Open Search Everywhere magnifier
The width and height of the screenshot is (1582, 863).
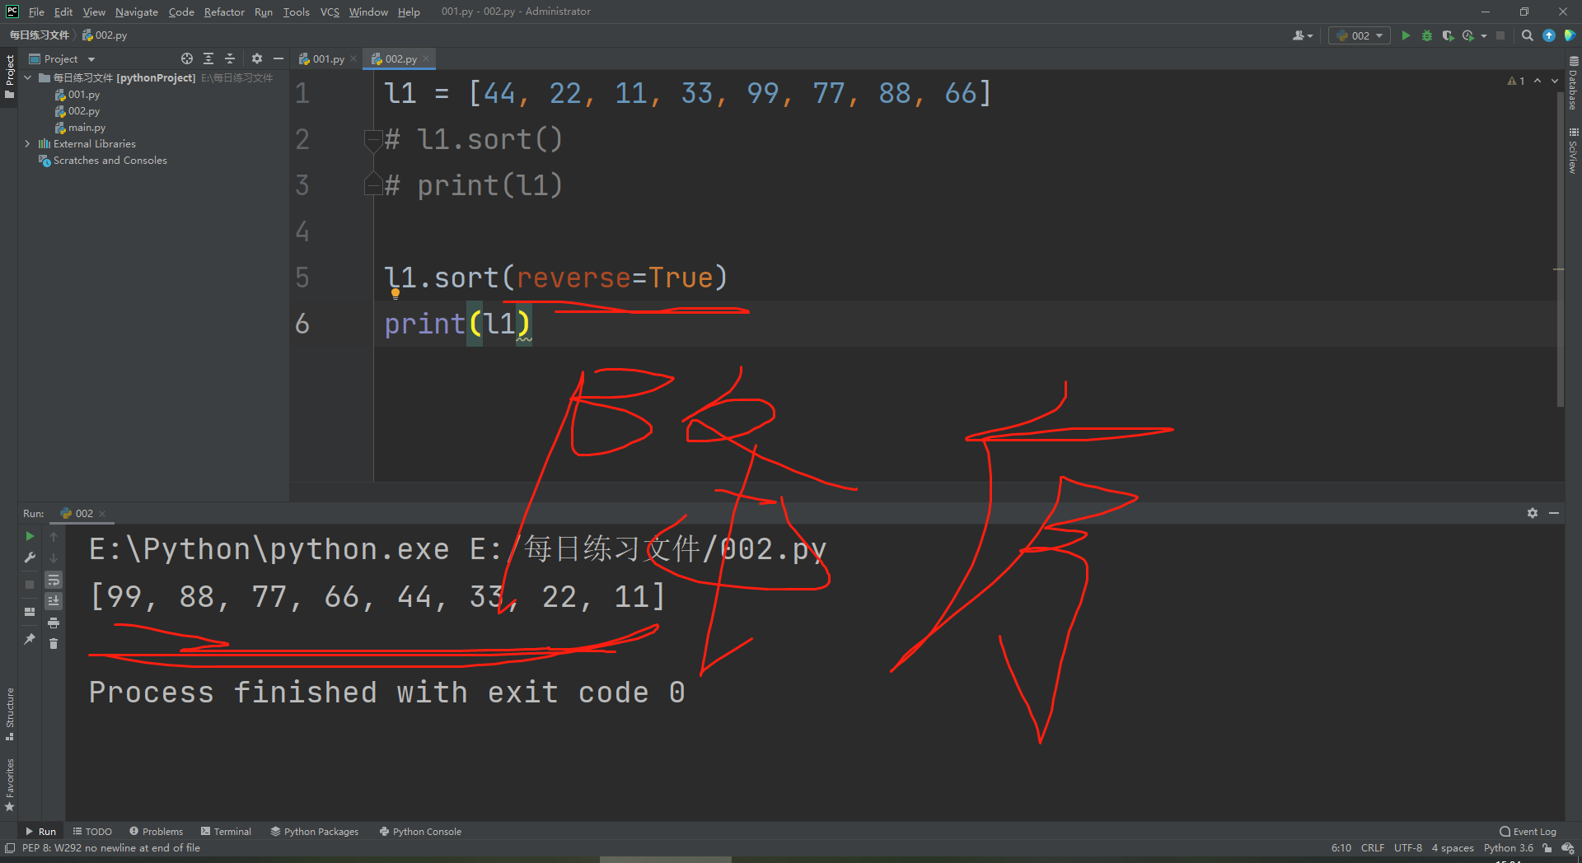(1528, 35)
